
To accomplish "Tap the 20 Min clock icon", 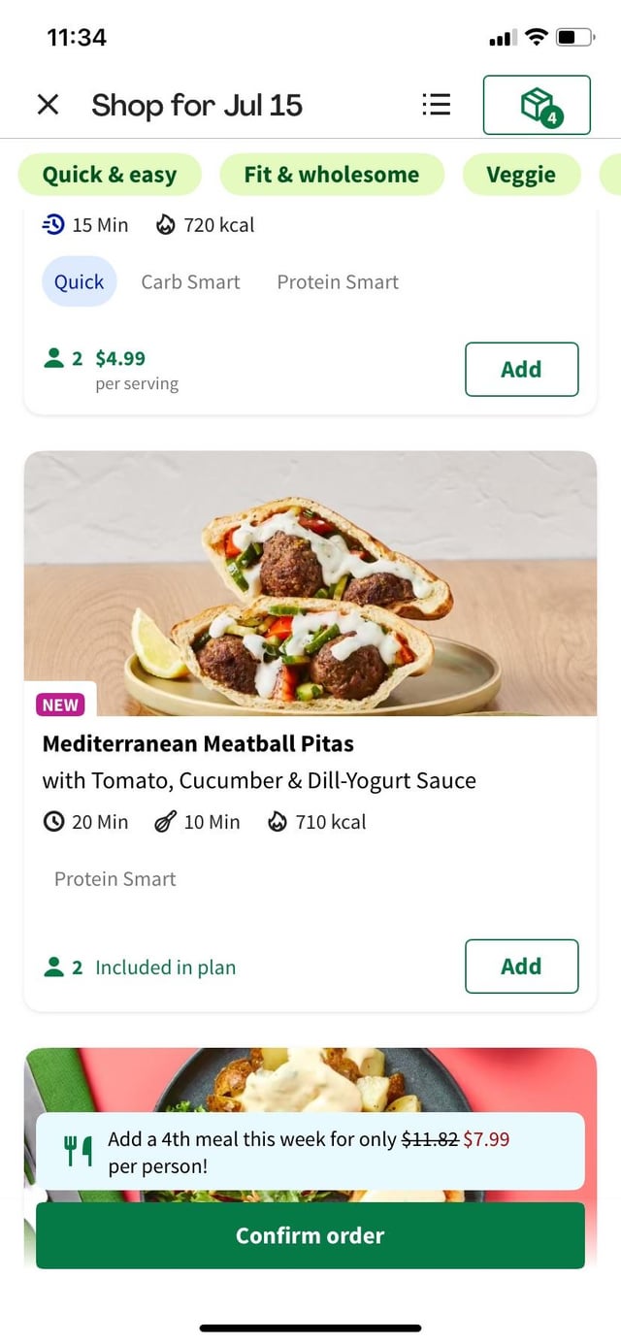I will click(x=54, y=822).
